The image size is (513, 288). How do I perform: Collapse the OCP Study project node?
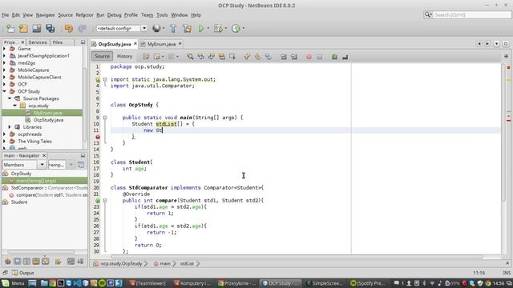point(4,91)
